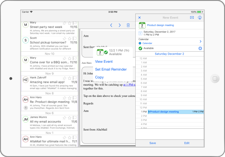Click Mary's avatar on BBQ email
Screen dimensions: 225x157
point(25,60)
